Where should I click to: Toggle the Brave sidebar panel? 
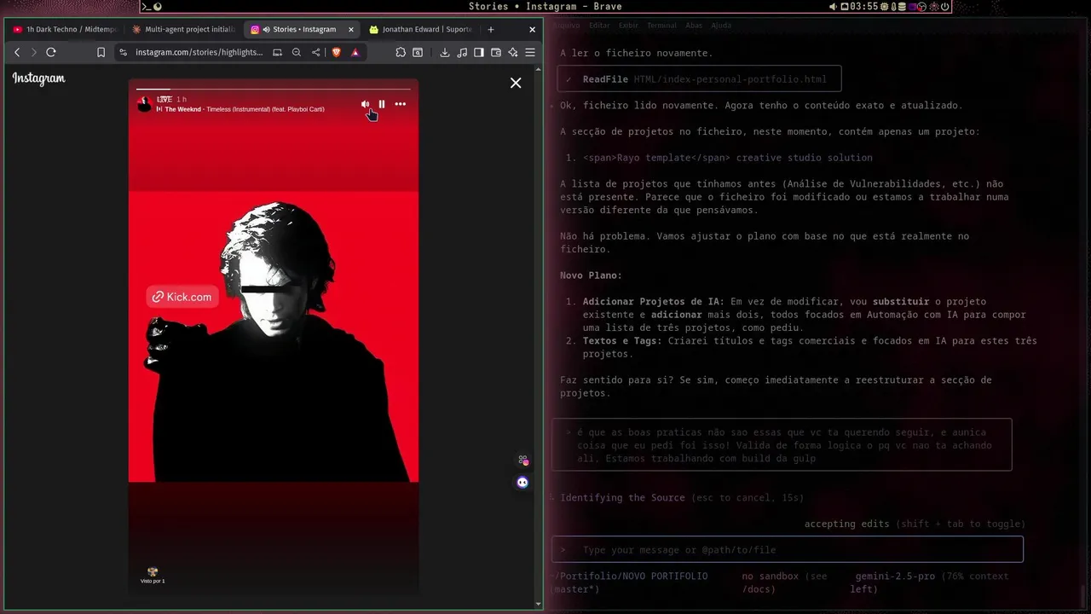(x=479, y=52)
